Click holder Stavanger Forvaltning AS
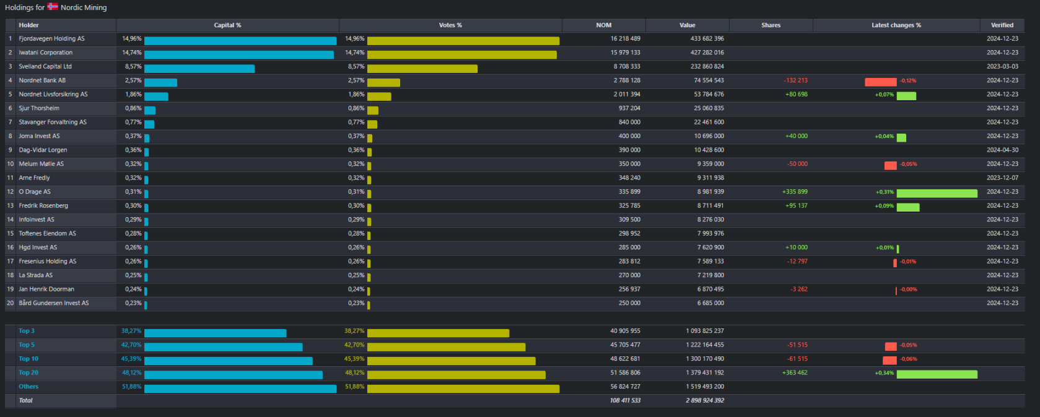This screenshot has height=417, width=1040. (53, 122)
